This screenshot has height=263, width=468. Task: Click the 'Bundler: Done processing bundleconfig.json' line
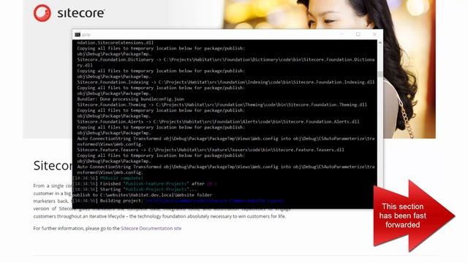point(131,99)
